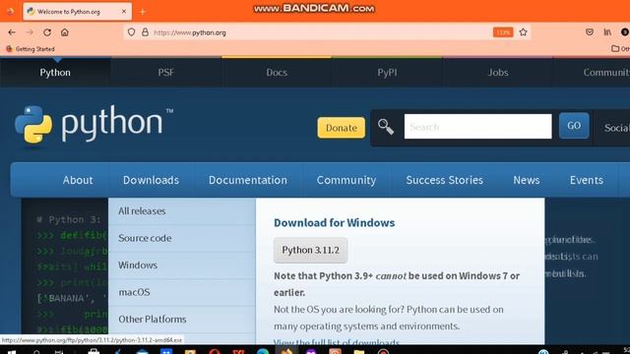Viewport: 630px width, 354px height.
Task: Click inside the site Search field
Action: pyautogui.click(x=477, y=127)
